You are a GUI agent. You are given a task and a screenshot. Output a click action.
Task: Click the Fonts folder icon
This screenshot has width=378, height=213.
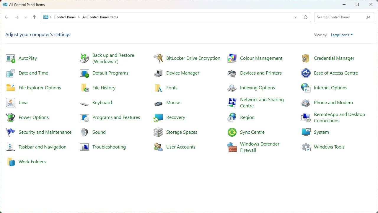coord(158,88)
